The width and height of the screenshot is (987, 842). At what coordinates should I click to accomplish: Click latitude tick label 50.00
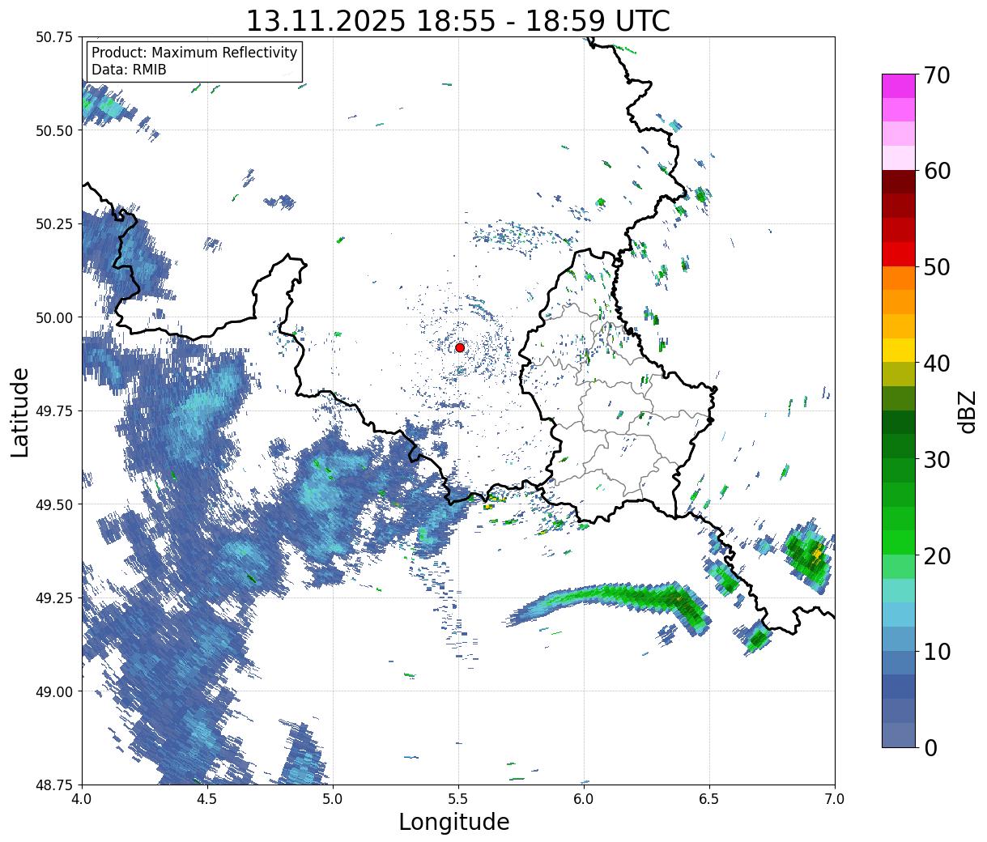54,317
